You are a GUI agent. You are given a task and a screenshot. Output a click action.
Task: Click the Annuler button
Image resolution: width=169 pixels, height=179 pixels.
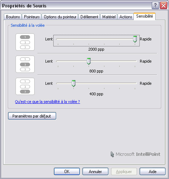click(x=95, y=172)
